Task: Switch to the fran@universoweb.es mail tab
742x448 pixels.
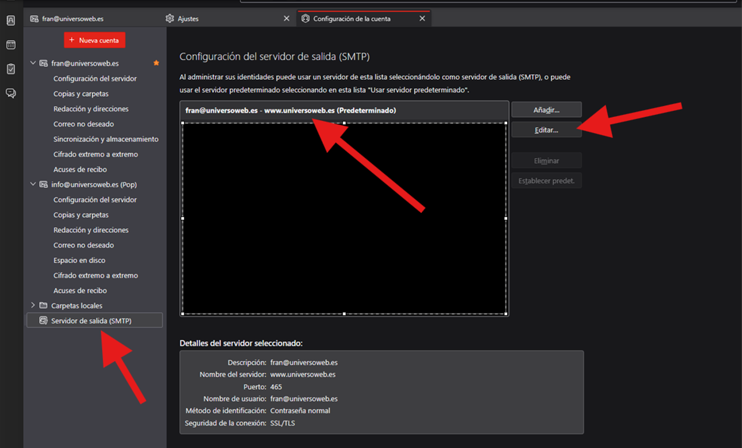Action: coord(73,19)
